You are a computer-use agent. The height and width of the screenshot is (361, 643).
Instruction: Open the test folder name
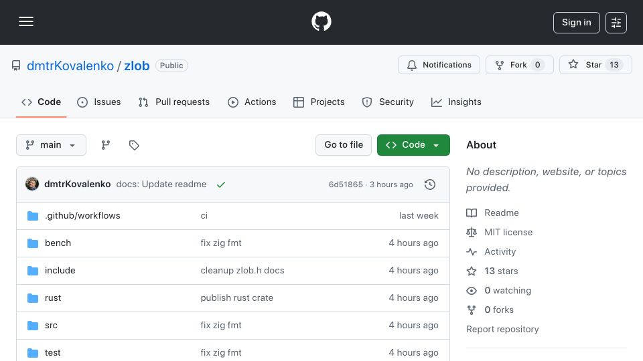pos(52,353)
